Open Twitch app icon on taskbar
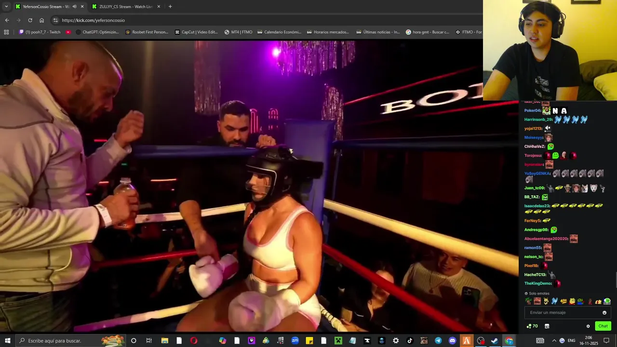The width and height of the screenshot is (617, 347). tap(252, 341)
